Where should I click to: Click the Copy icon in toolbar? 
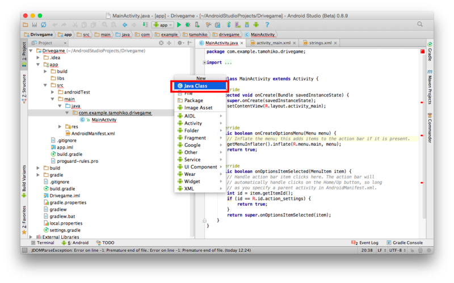pyautogui.click(x=84, y=25)
